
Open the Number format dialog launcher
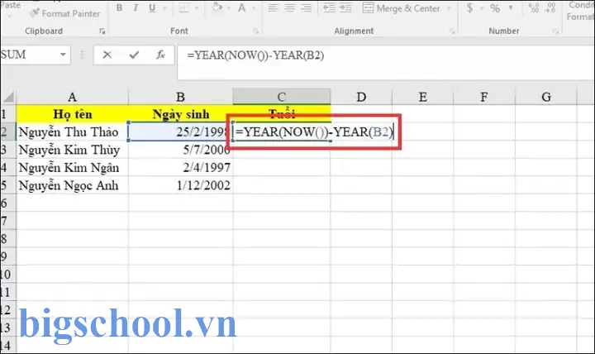(x=555, y=31)
